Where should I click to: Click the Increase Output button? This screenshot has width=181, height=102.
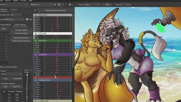(21, 30)
